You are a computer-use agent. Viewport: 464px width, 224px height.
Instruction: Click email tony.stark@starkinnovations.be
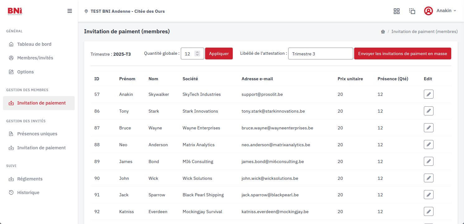click(x=273, y=111)
